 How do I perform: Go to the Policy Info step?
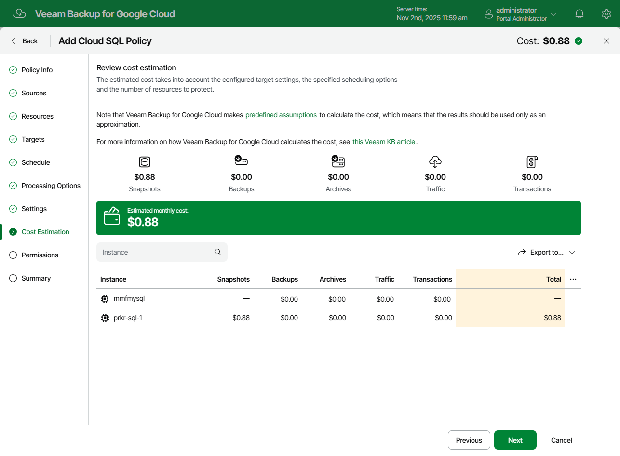37,70
